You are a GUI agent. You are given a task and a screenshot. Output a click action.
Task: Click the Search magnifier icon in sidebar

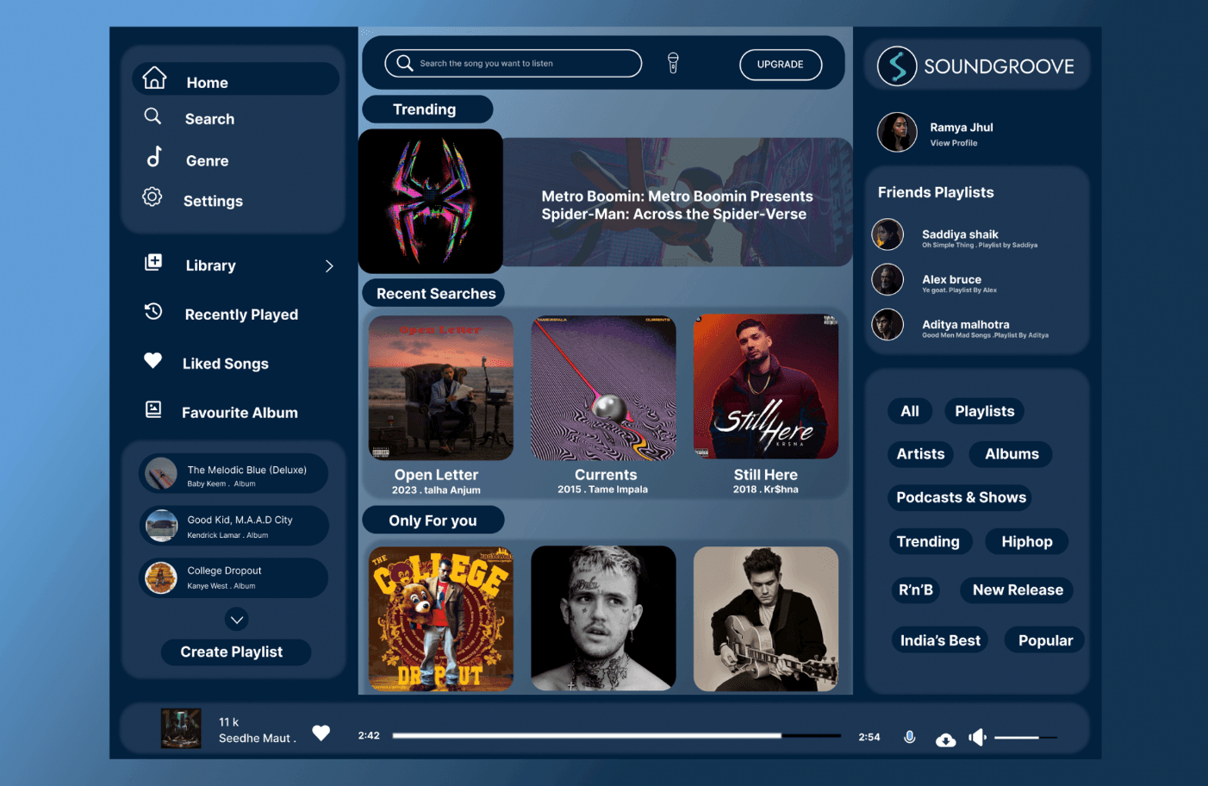tap(153, 115)
